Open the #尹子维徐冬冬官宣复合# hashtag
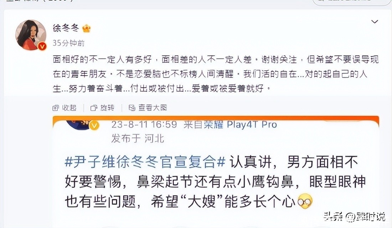392x228 pixels. (145, 162)
